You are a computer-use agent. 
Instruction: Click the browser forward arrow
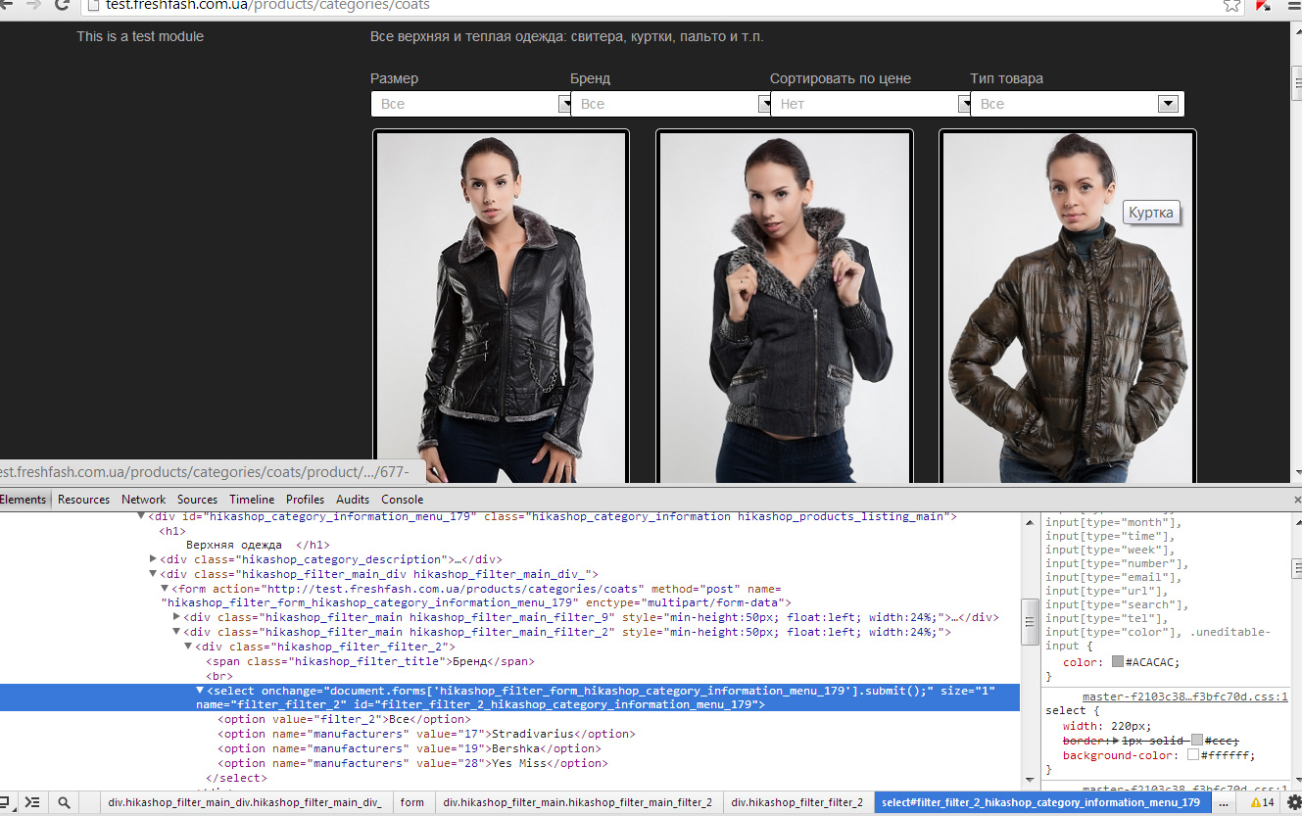click(x=34, y=5)
